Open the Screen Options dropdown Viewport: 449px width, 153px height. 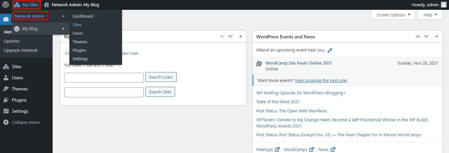point(393,15)
